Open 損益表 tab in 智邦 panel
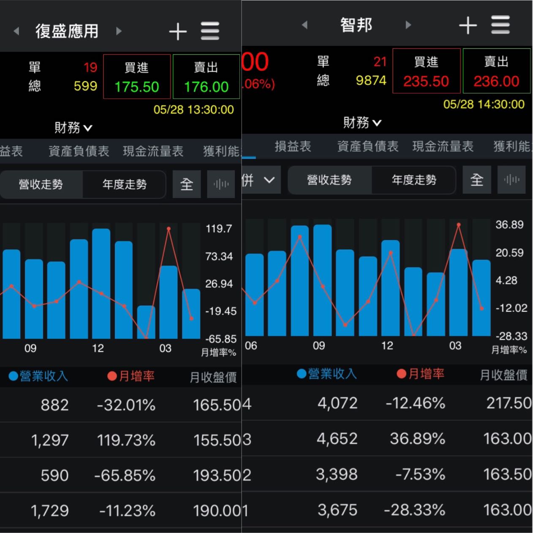Viewport: 533px width, 533px height. [293, 147]
